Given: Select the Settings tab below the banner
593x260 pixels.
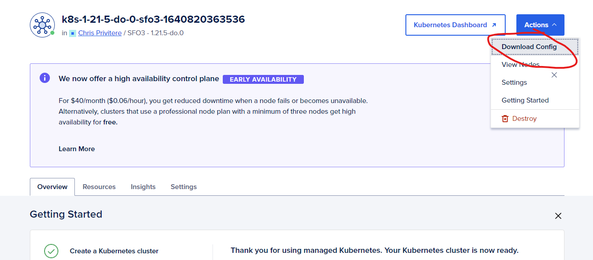Looking at the screenshot, I should point(184,187).
